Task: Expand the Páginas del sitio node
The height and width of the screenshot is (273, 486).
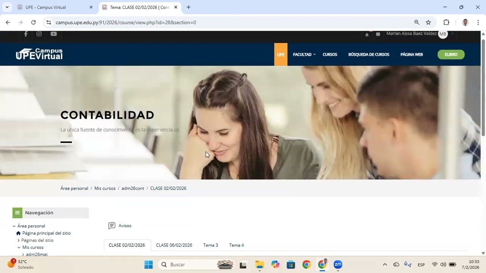Action: click(18, 240)
